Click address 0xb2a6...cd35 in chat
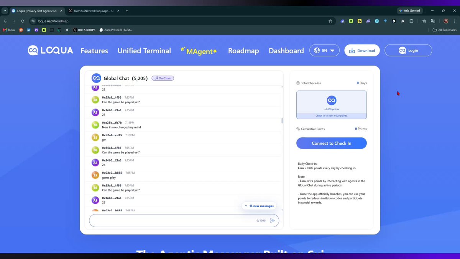Image resolution: width=460 pixels, height=259 pixels. point(112,135)
